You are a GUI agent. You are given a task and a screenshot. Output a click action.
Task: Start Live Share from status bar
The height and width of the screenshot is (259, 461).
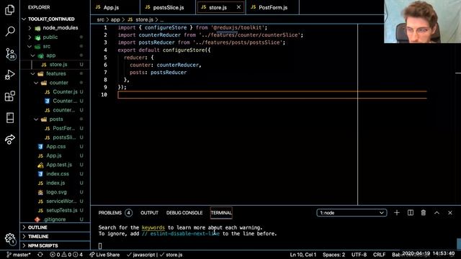pos(104,255)
